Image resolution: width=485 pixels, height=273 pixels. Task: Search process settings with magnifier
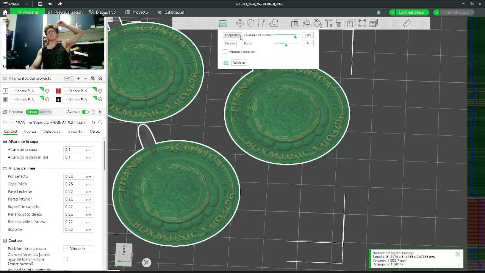click(x=100, y=122)
